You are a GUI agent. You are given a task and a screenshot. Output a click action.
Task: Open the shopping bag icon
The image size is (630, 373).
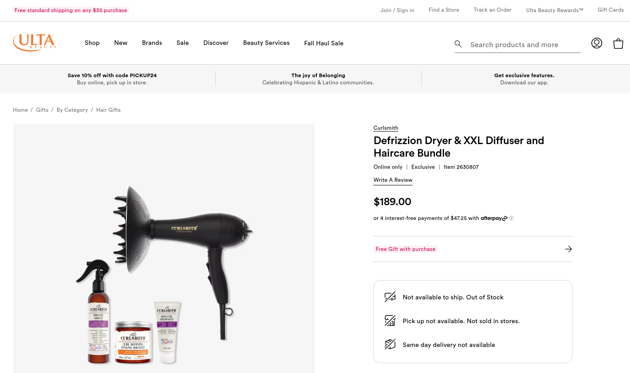(x=618, y=44)
